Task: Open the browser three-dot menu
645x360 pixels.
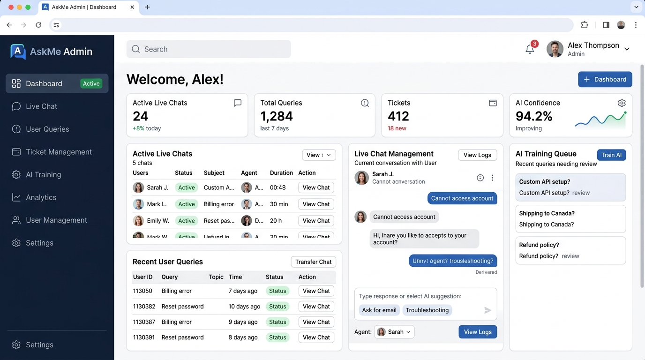Action: 636,25
